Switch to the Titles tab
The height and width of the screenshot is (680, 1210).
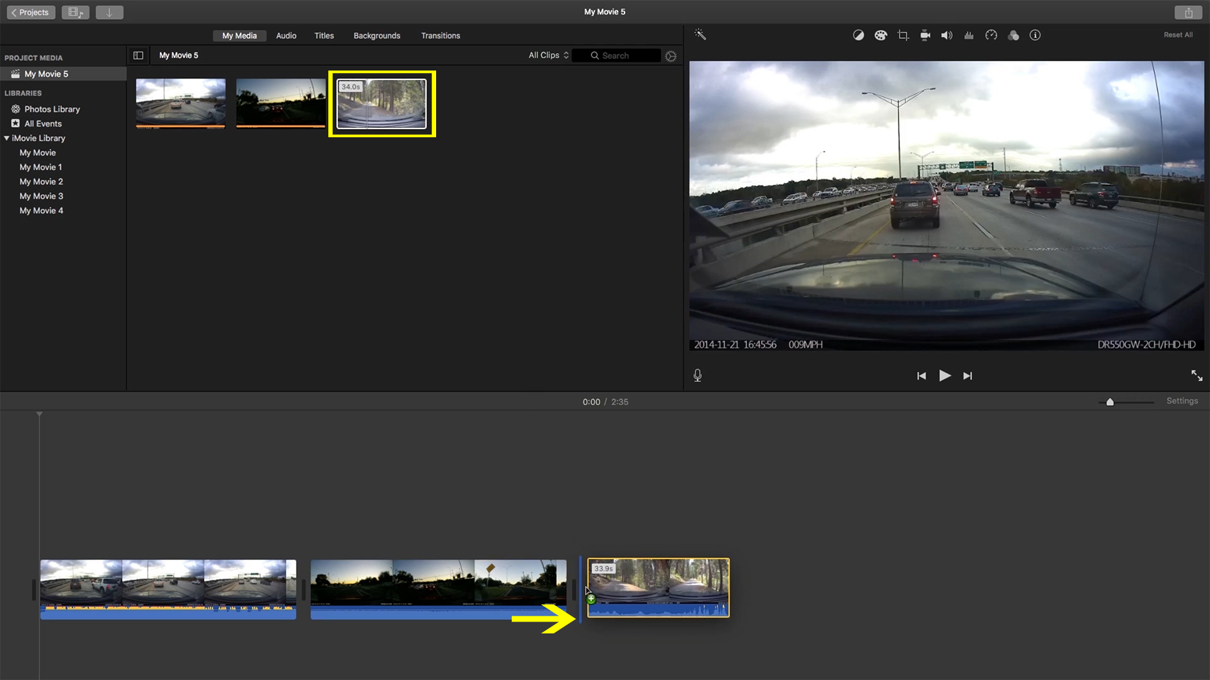[x=324, y=36]
